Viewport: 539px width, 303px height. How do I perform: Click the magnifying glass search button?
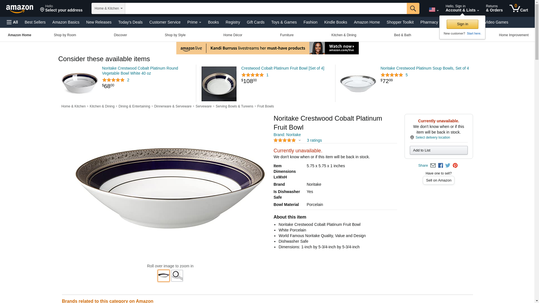point(413,8)
